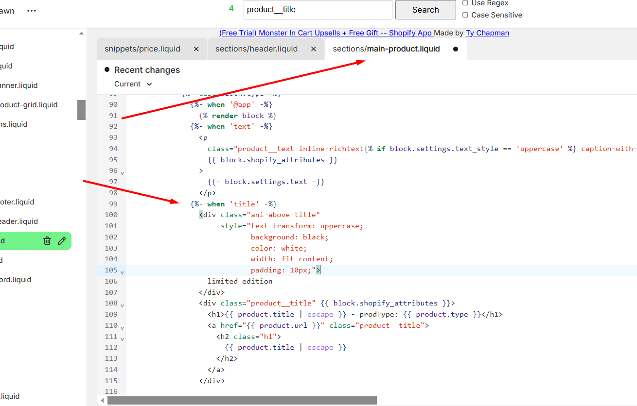Click the "ani-above-title" class string
Screen dimensions: 637x406
tap(283, 215)
